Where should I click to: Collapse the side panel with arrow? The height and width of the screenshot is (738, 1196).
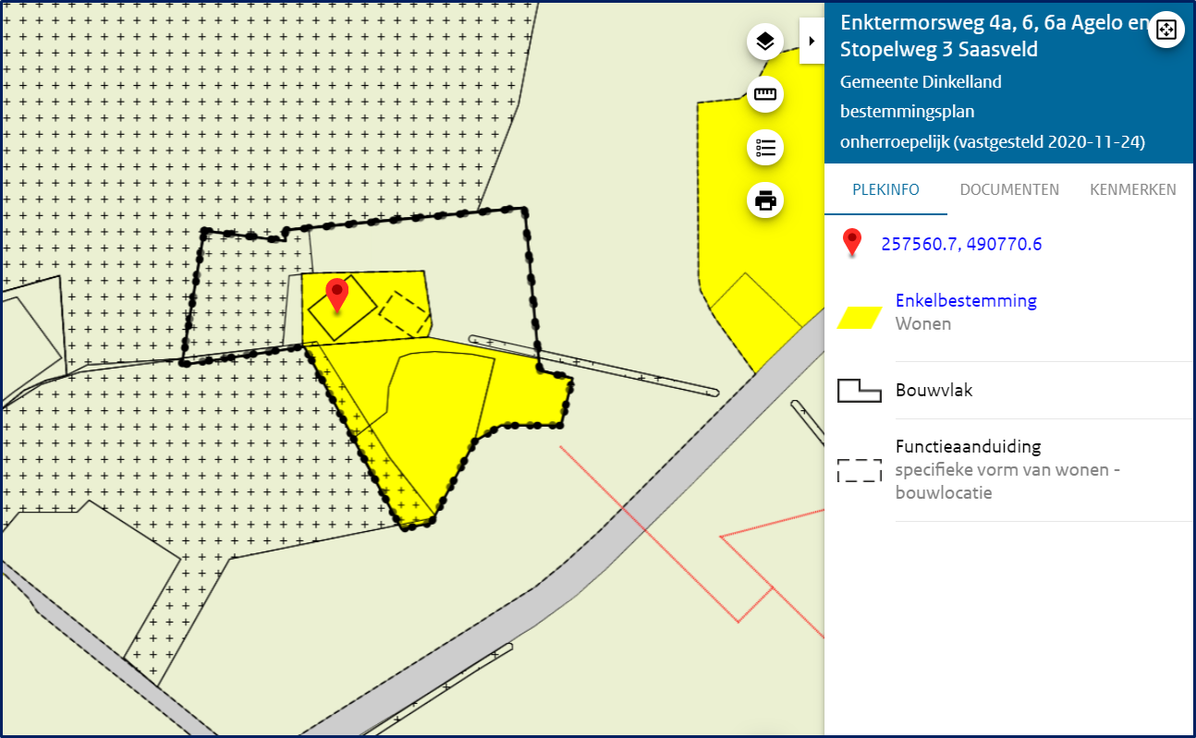pos(812,42)
